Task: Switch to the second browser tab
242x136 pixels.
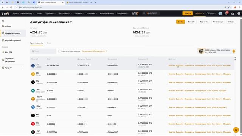Action: tap(79, 3)
